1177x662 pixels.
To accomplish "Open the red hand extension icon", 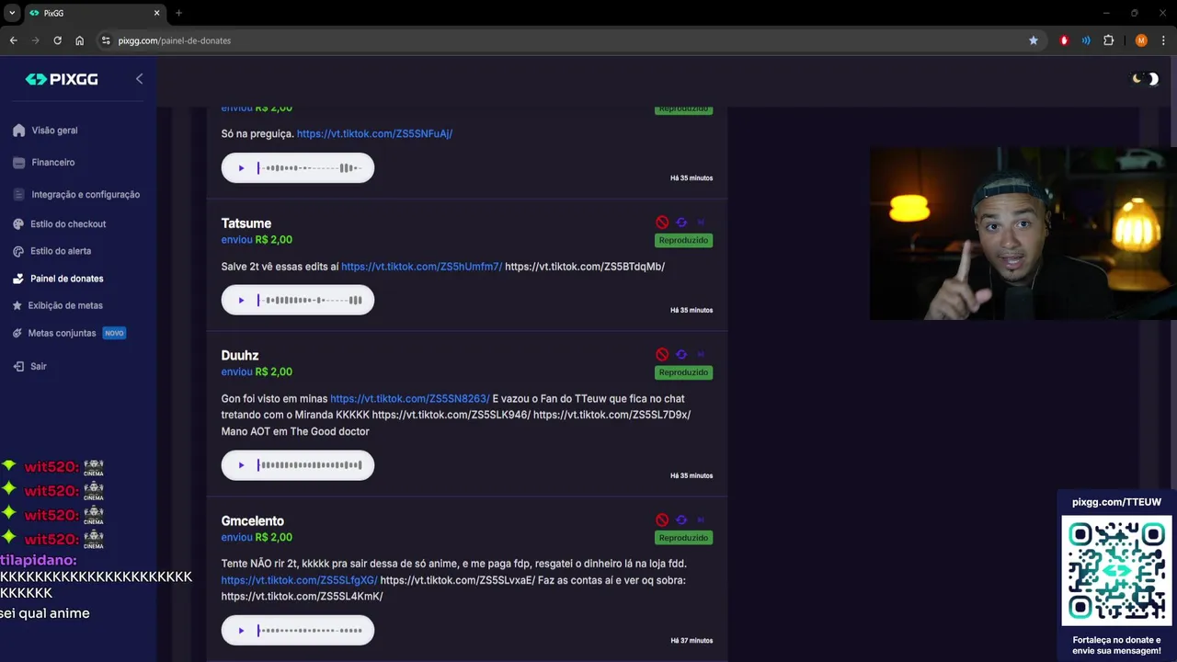I will [x=1064, y=40].
